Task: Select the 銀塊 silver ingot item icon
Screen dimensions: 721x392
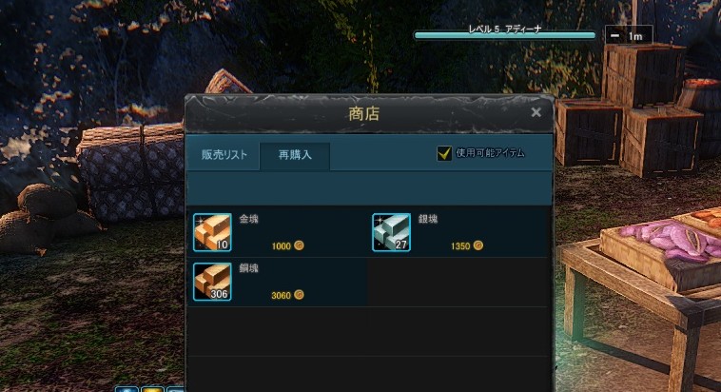Action: click(x=391, y=232)
